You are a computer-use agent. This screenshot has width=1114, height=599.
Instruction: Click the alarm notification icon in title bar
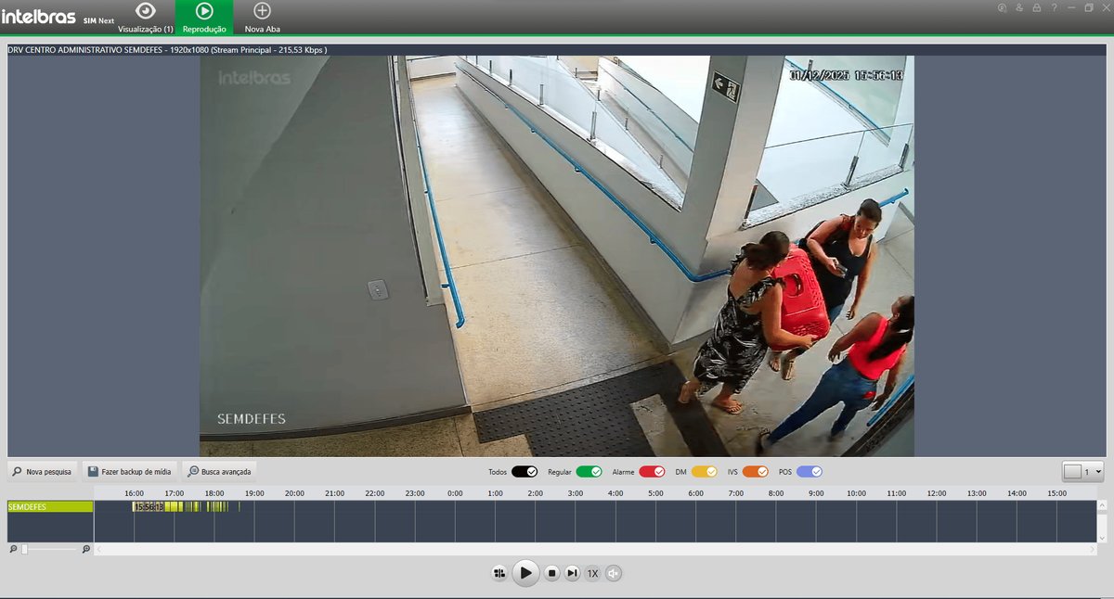1002,7
